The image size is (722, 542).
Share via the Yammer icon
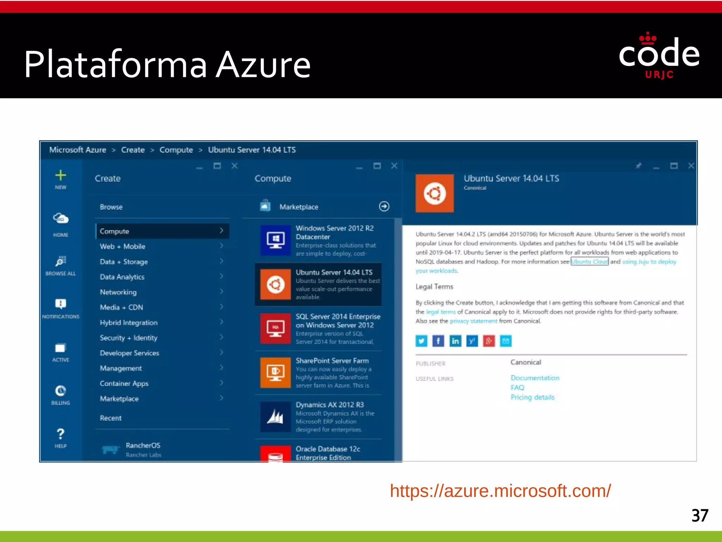click(x=472, y=341)
